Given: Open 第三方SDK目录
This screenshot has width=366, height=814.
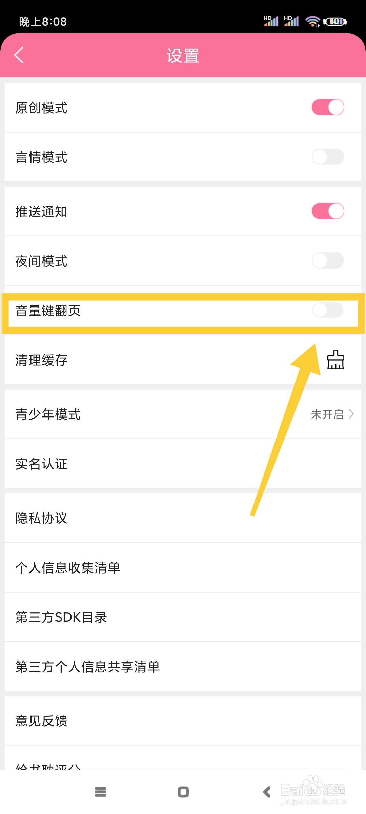Looking at the screenshot, I should 61,617.
